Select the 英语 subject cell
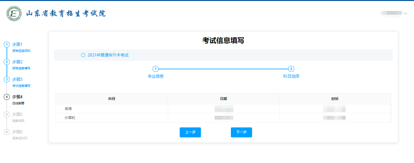Image resolution: width=414 pixels, height=163 pixels. pos(112,109)
